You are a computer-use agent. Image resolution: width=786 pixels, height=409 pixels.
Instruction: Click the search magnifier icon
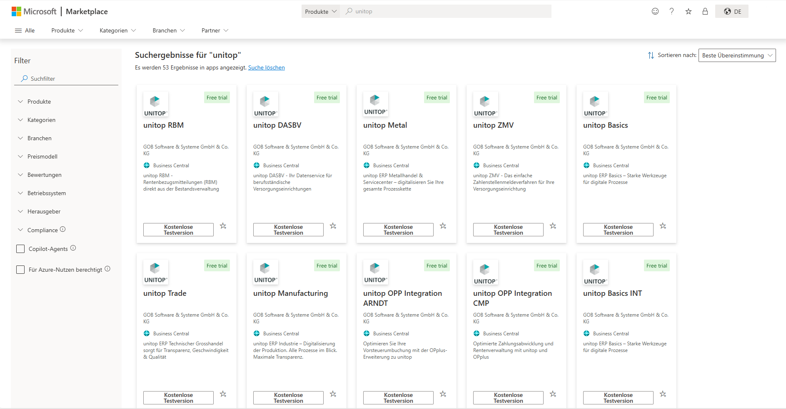tap(348, 11)
